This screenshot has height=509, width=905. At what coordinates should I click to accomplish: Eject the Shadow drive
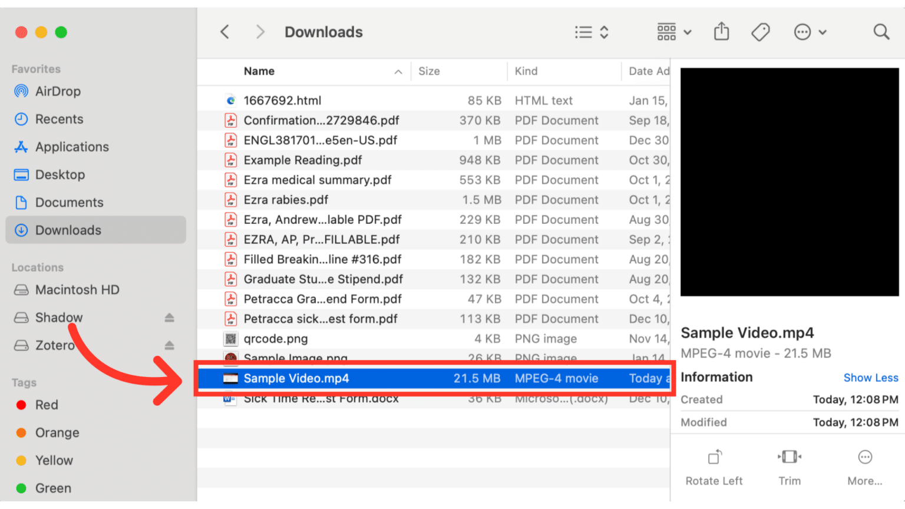pyautogui.click(x=169, y=318)
